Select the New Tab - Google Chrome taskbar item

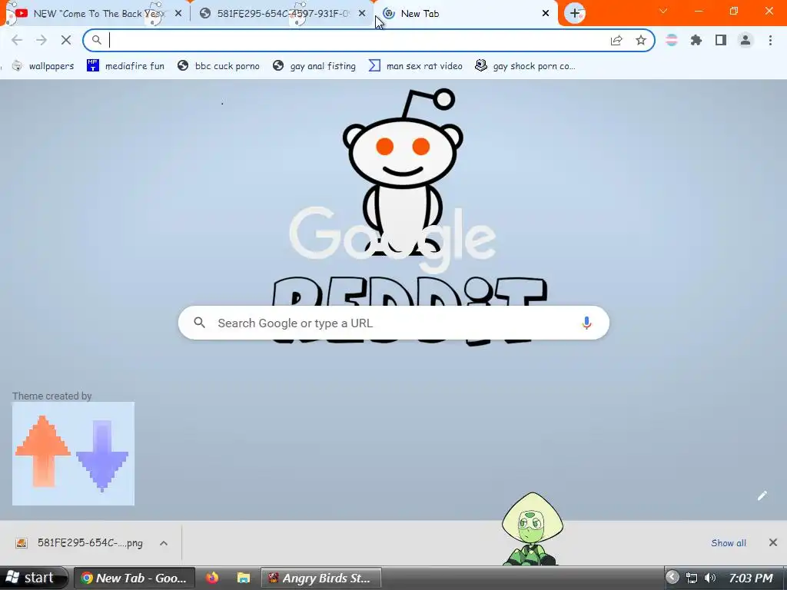[134, 578]
